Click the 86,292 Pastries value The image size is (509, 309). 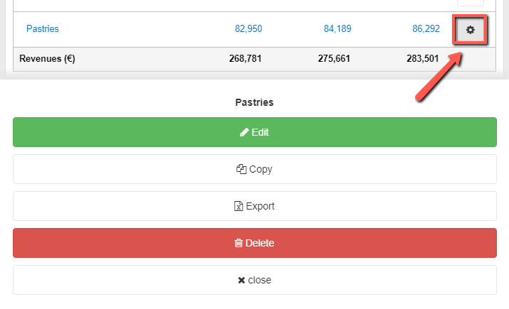point(426,29)
